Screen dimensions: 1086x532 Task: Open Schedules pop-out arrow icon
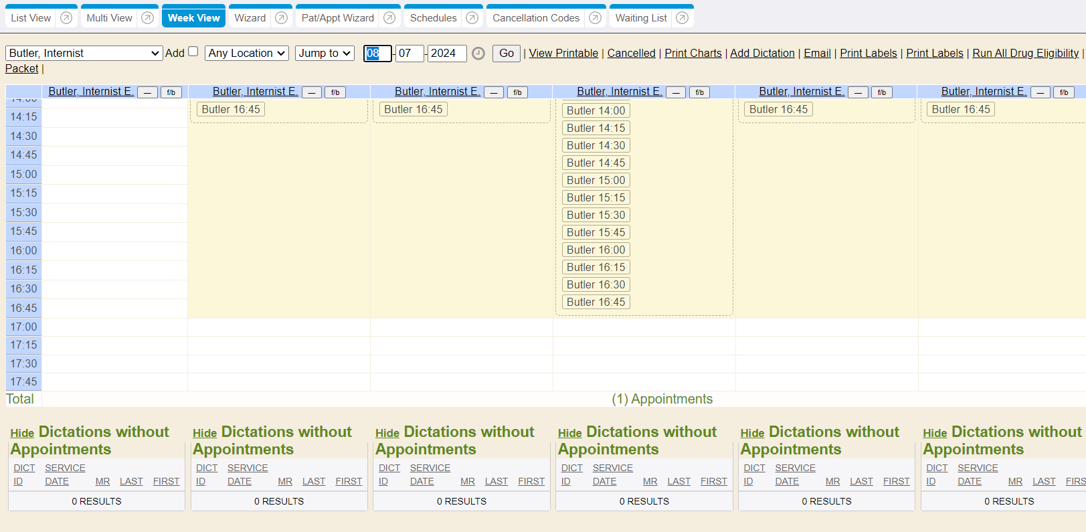pyautogui.click(x=472, y=18)
